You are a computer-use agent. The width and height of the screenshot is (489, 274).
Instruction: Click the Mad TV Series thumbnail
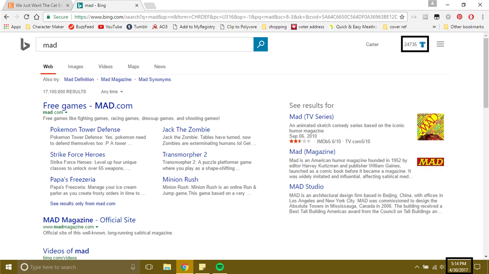(x=430, y=127)
